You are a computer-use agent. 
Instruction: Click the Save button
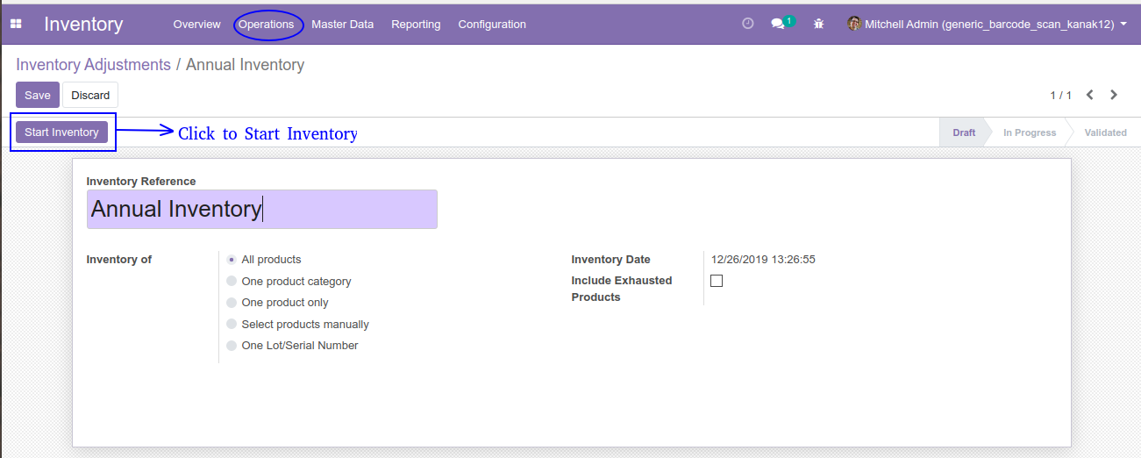click(38, 95)
